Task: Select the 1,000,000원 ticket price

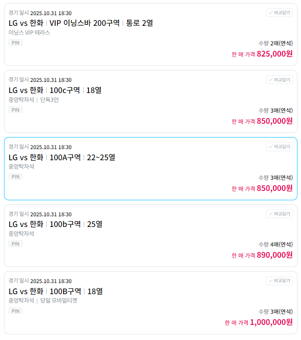Action: click(x=271, y=322)
